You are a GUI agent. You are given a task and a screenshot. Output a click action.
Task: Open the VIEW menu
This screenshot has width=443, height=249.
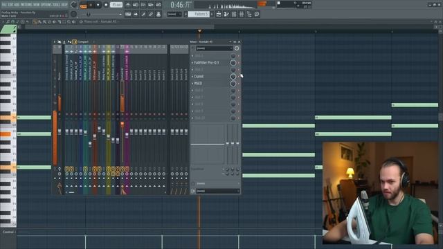pyautogui.click(x=37, y=5)
